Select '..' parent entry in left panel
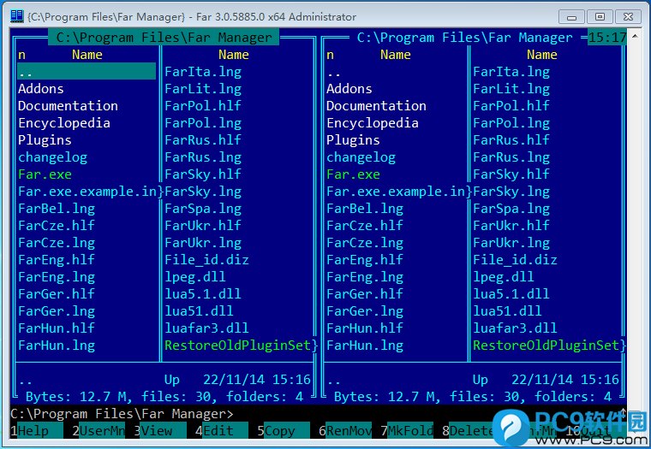 click(87, 71)
